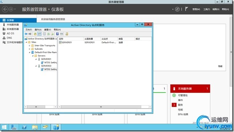Image resolution: width=234 pixels, height=132 pixels.
Task: Click 本地服务器 red tile header
Action: click(190, 88)
